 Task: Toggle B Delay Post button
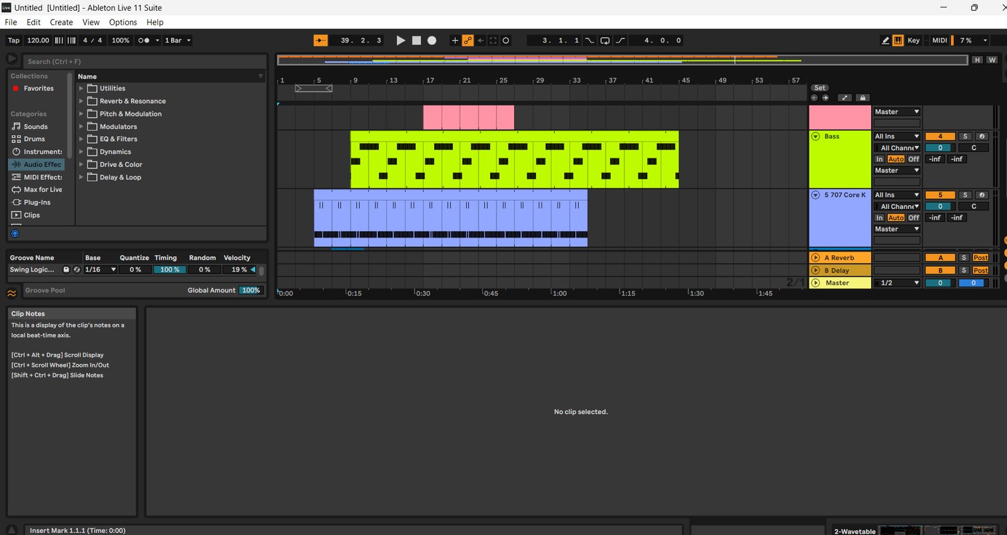pyautogui.click(x=980, y=270)
